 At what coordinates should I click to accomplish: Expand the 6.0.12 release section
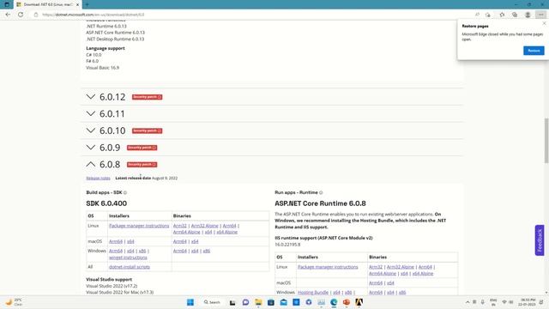90,97
